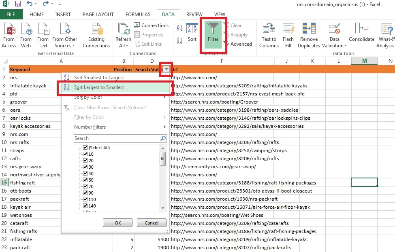
Task: Open Search Volume column filter dropdown
Action: coord(166,70)
